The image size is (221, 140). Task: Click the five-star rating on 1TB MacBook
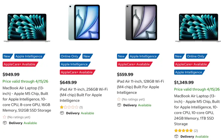tap(183, 130)
